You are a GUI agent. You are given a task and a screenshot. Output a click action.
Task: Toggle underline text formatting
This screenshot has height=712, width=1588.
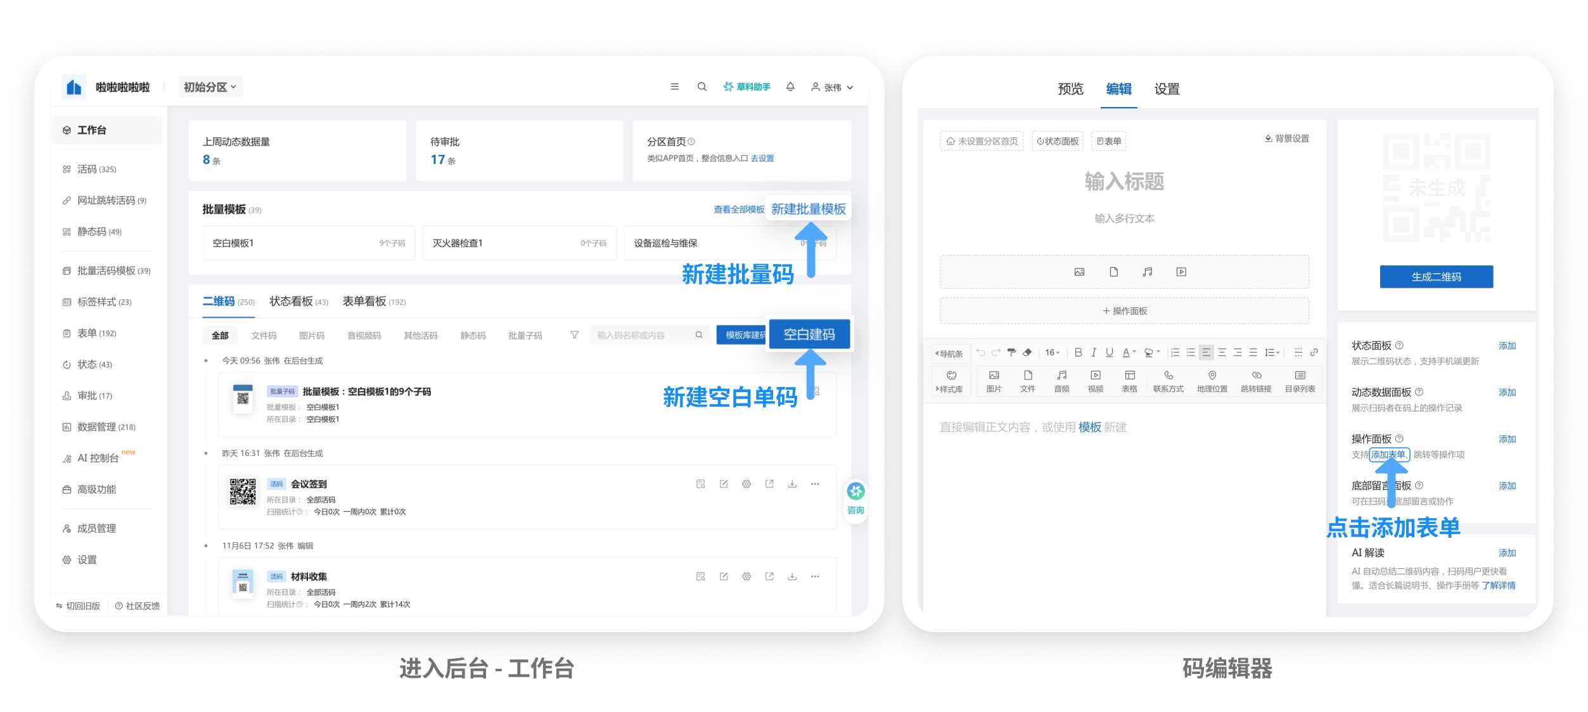(1109, 352)
